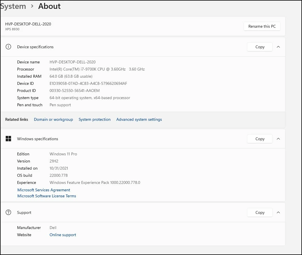Viewport: 302px width, 255px height.
Task: Click the Pen and touch label
Action: point(30,105)
